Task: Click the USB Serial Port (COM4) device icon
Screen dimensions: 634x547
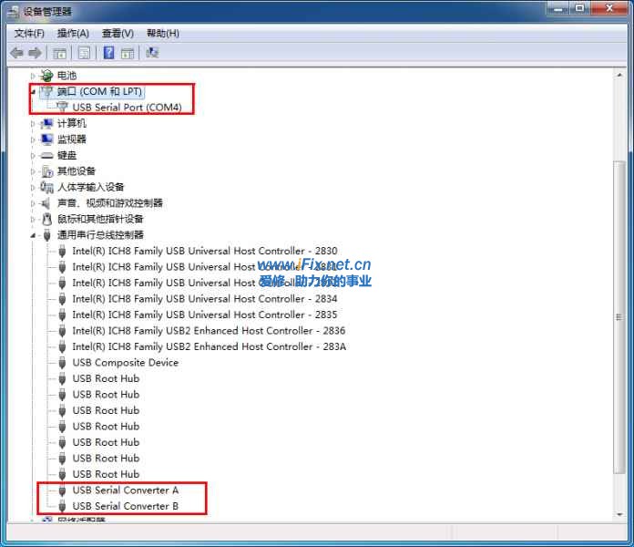Action: [62, 108]
